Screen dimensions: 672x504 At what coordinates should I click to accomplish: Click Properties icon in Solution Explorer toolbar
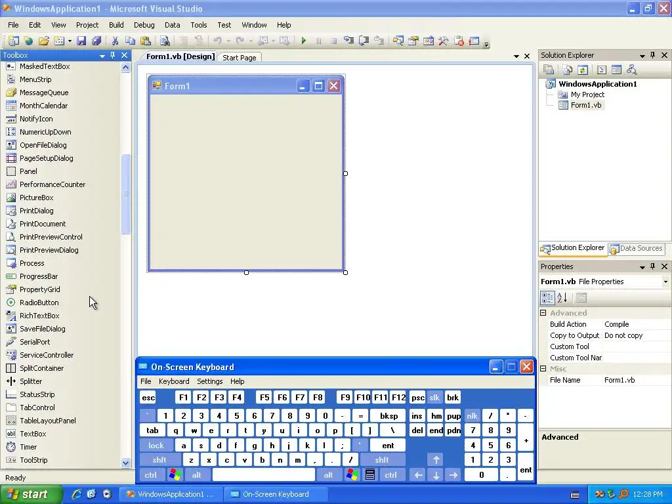pos(549,70)
